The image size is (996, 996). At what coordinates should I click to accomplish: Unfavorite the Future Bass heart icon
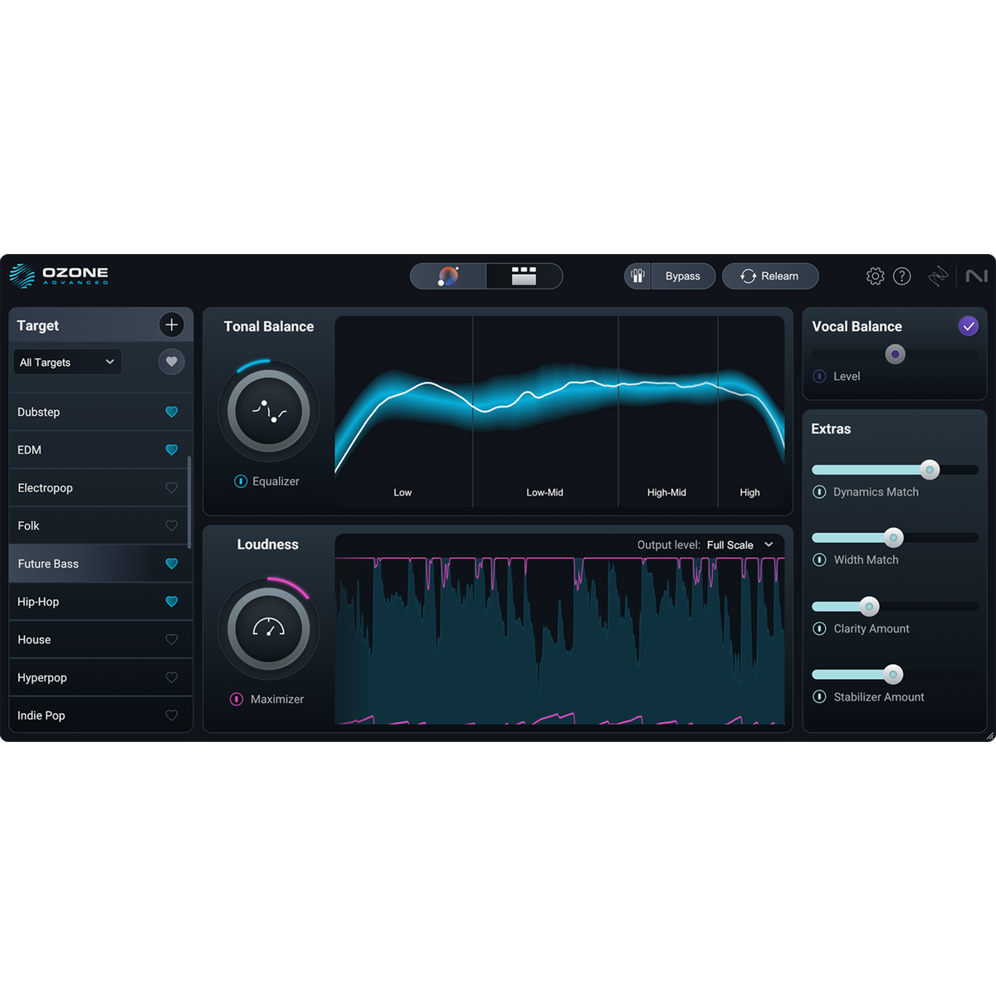172,564
